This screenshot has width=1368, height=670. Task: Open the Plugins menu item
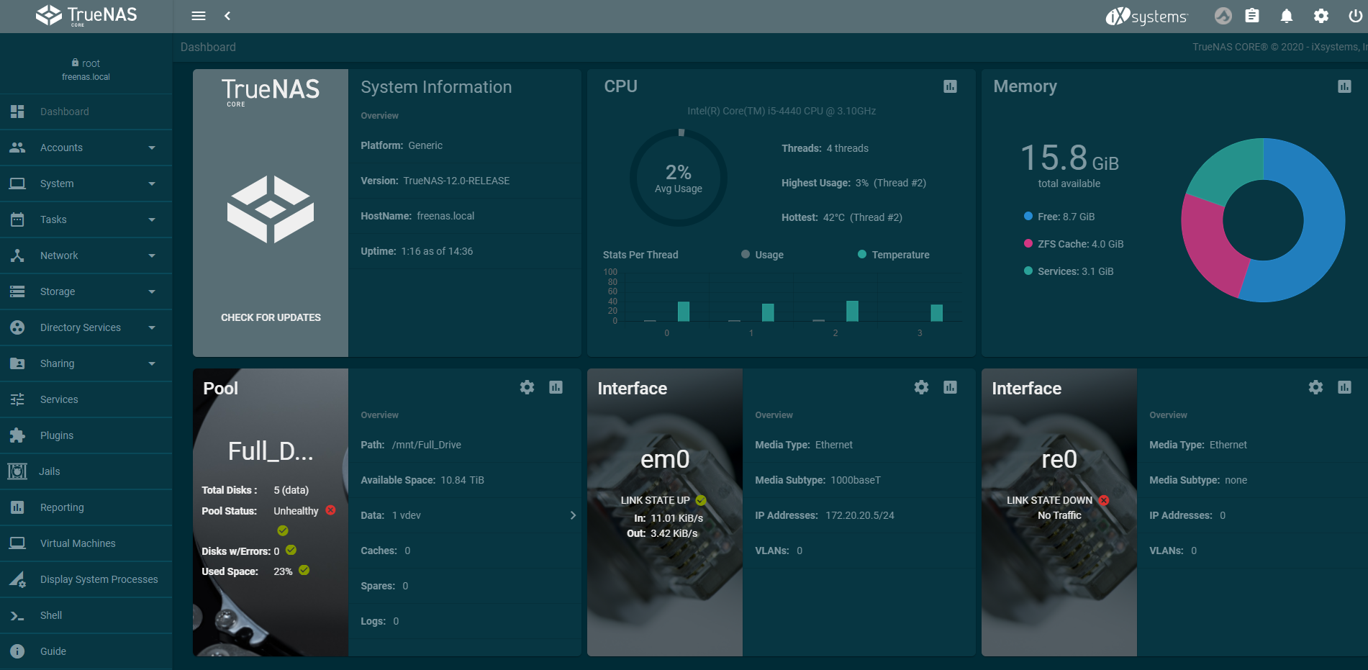(86, 435)
